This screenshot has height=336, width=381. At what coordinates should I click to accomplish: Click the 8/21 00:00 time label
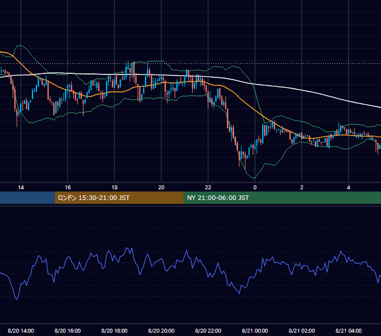(255, 330)
